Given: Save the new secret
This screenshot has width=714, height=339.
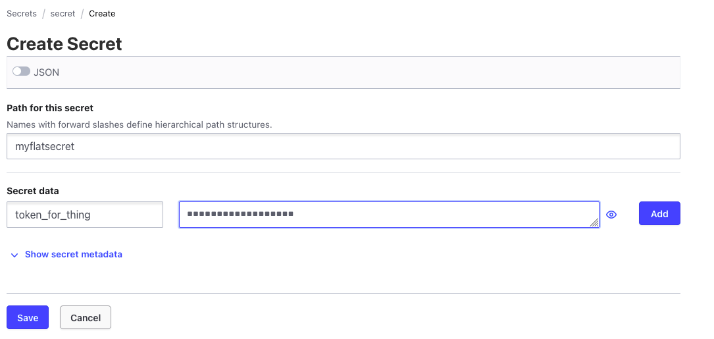Looking at the screenshot, I should pos(28,317).
